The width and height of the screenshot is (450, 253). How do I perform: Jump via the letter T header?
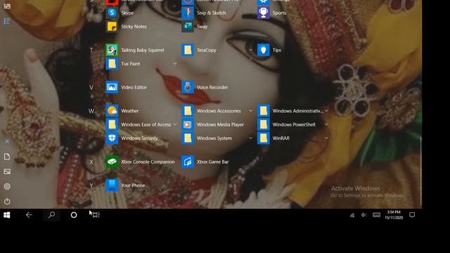click(x=91, y=50)
